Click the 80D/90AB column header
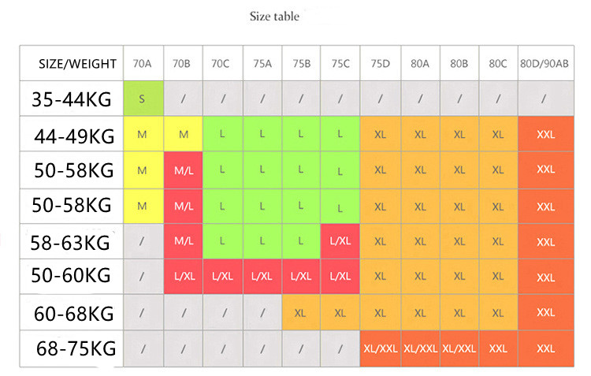The width and height of the screenshot is (591, 376). tap(545, 64)
